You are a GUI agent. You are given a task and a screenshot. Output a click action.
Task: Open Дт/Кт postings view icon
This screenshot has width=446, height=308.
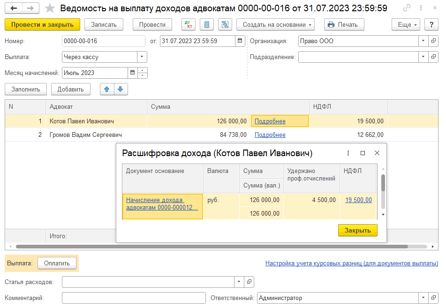tap(189, 25)
